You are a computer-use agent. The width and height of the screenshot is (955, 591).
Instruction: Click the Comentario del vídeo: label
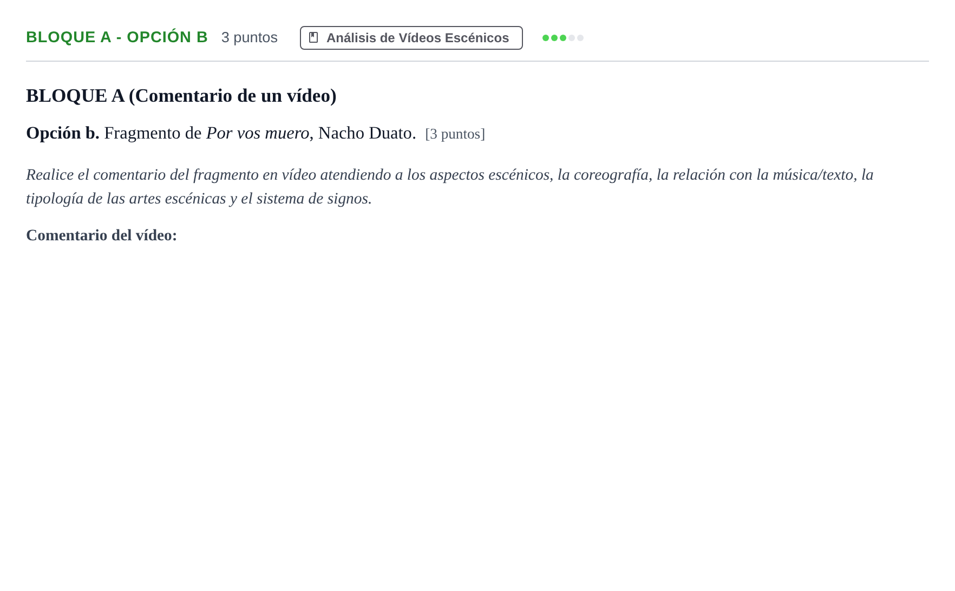pos(102,235)
